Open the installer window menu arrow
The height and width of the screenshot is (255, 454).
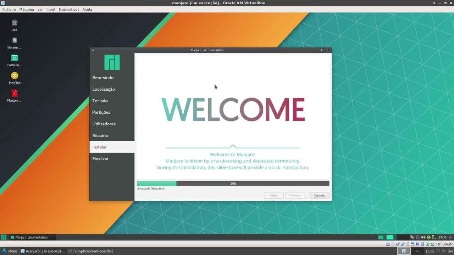point(93,50)
